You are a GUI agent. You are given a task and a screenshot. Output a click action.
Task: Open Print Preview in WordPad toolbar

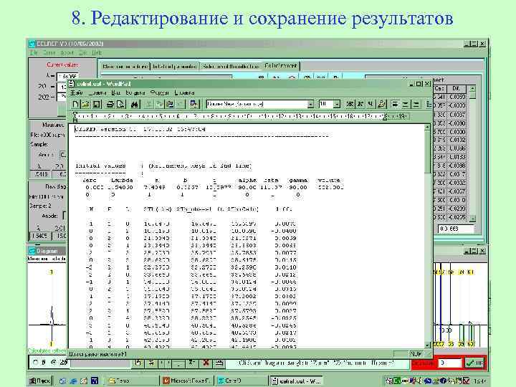pos(121,105)
